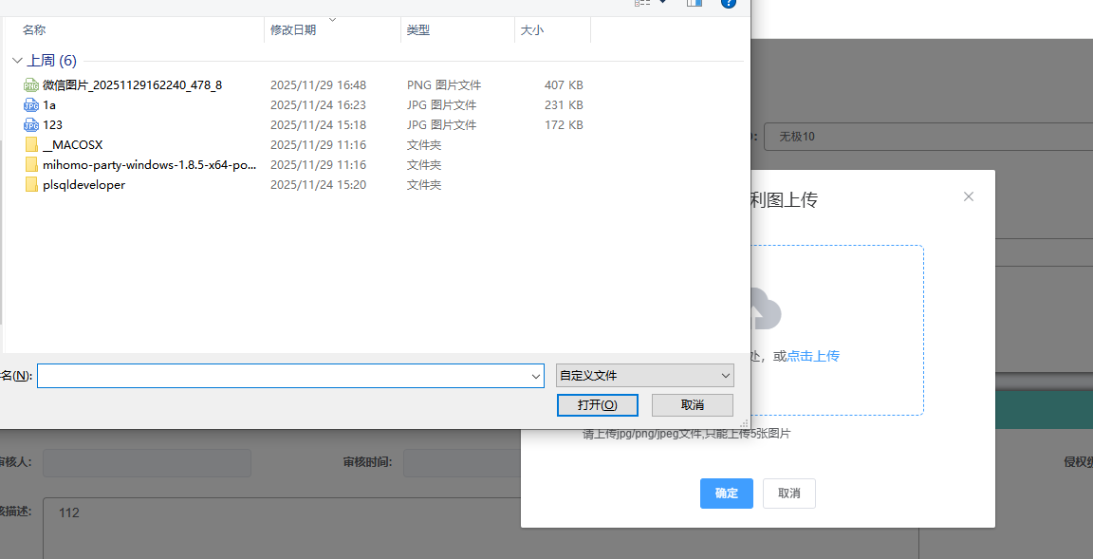Viewport: 1093px width, 559px height.
Task: Click the JPG icon of file 123
Action: (x=31, y=125)
